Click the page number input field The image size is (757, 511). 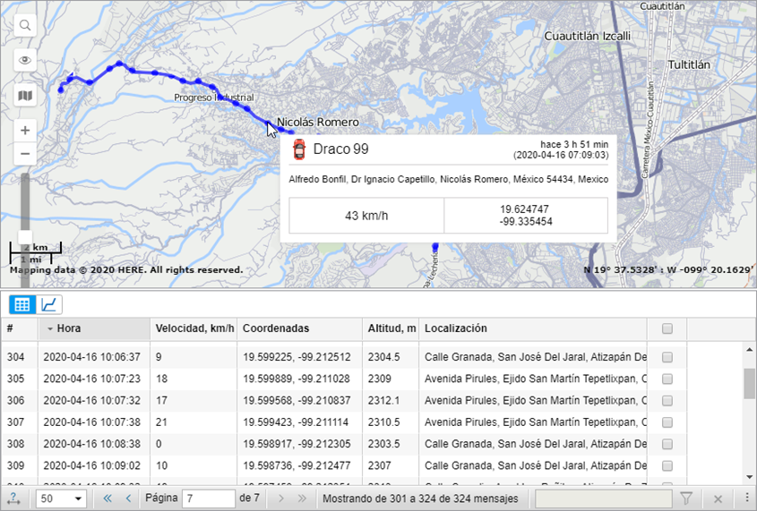pyautogui.click(x=209, y=498)
